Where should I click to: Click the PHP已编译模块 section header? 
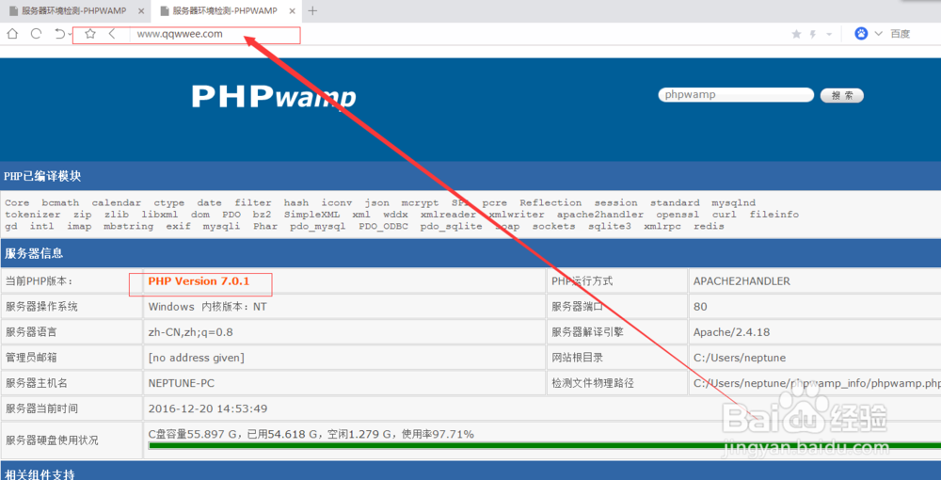pos(470,176)
